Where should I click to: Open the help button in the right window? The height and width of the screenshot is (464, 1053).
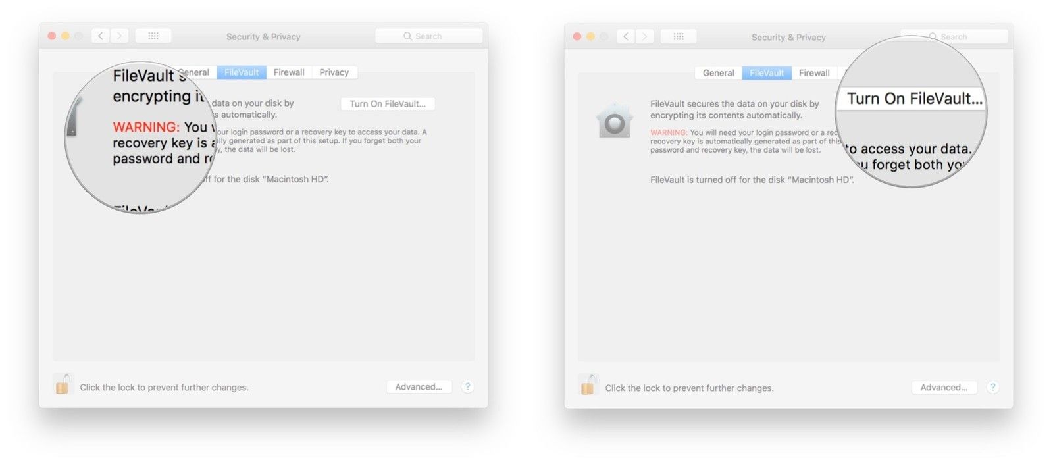[992, 388]
